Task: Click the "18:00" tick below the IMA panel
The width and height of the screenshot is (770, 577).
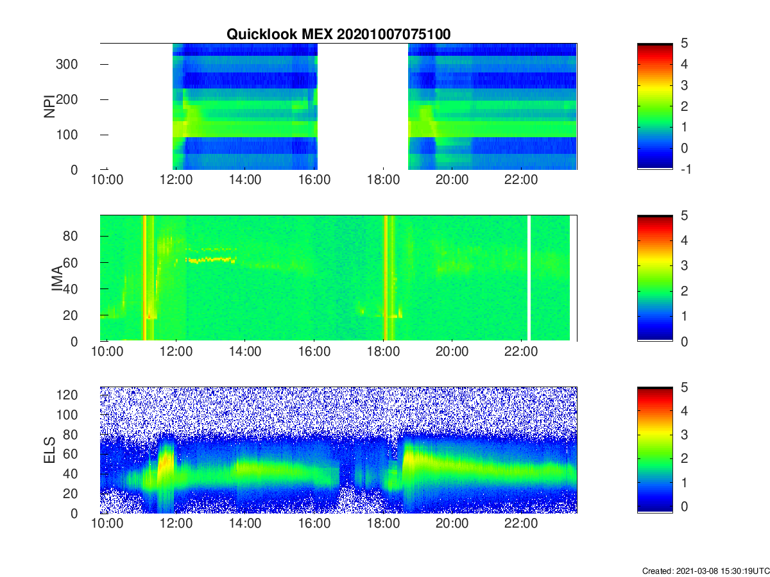Action: (x=383, y=352)
